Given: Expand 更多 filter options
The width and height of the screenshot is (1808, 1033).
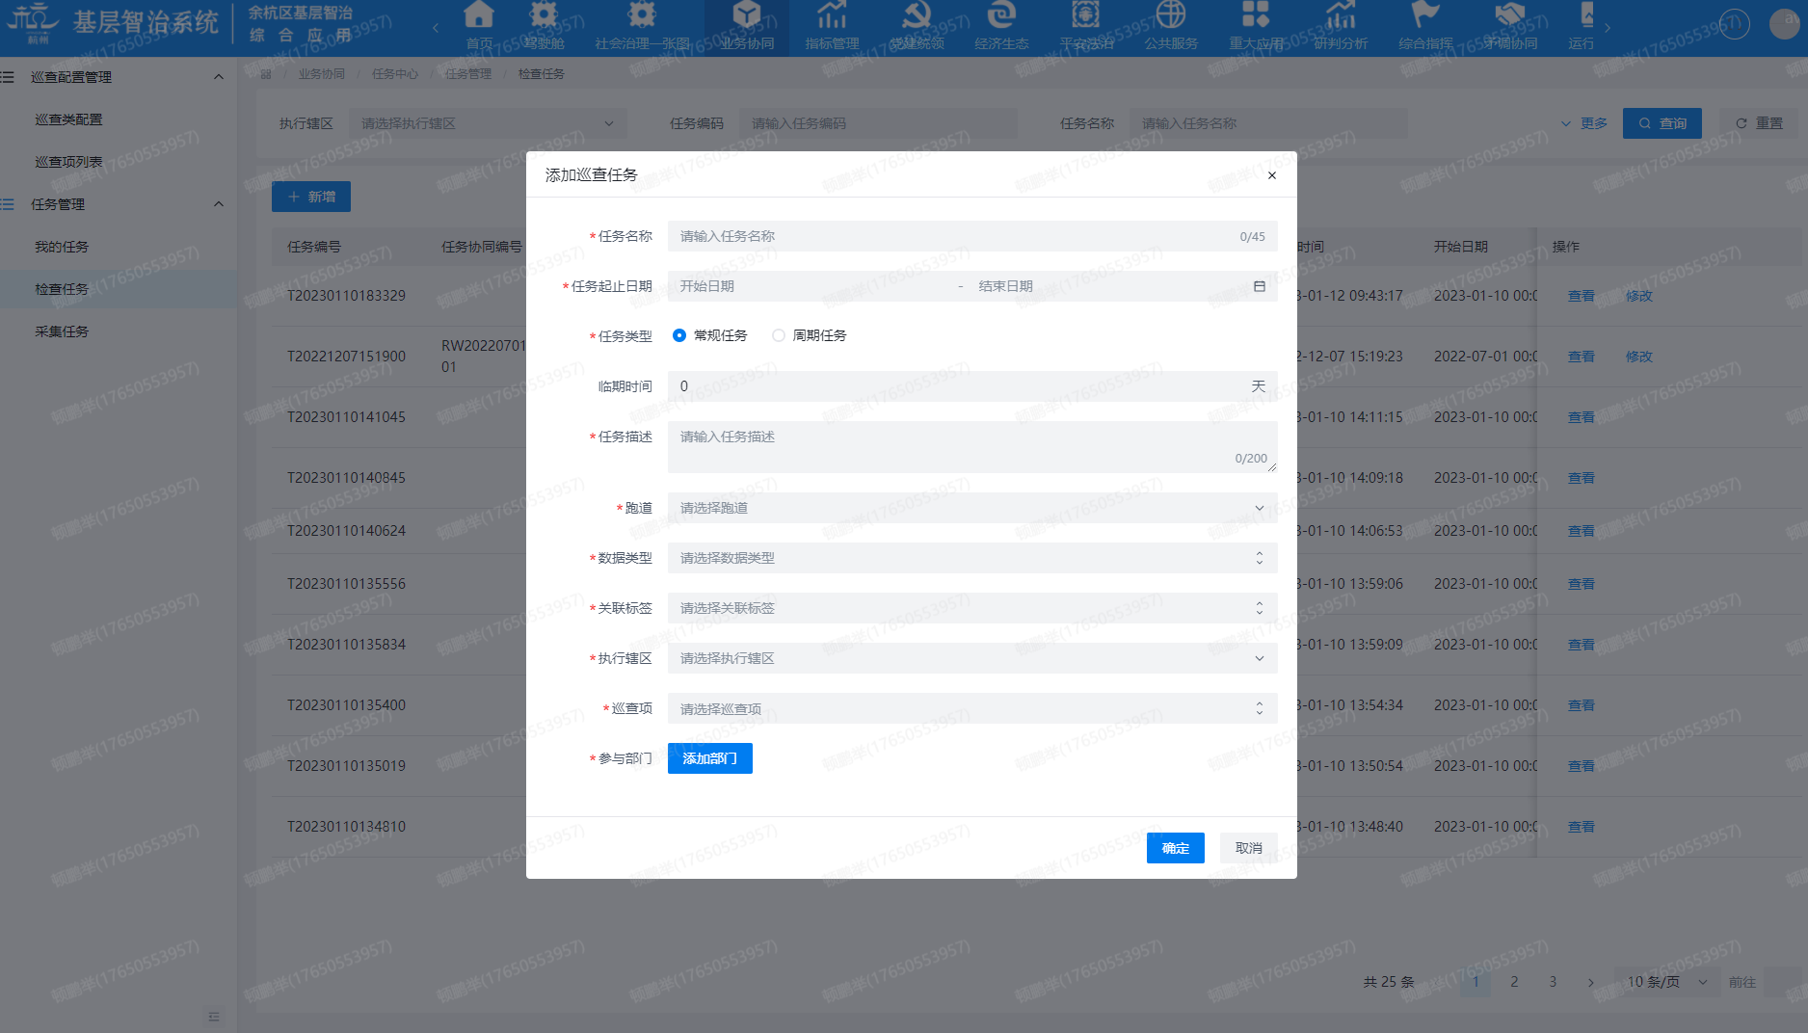Looking at the screenshot, I should point(1584,123).
